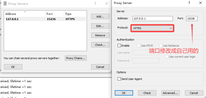Click the Advanced... button

coord(170,93)
